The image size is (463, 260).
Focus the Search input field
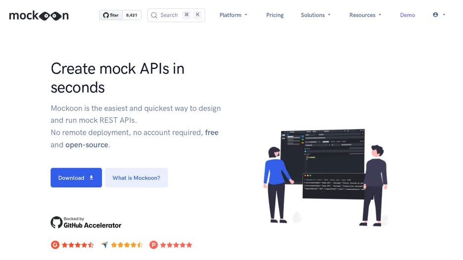click(x=176, y=15)
